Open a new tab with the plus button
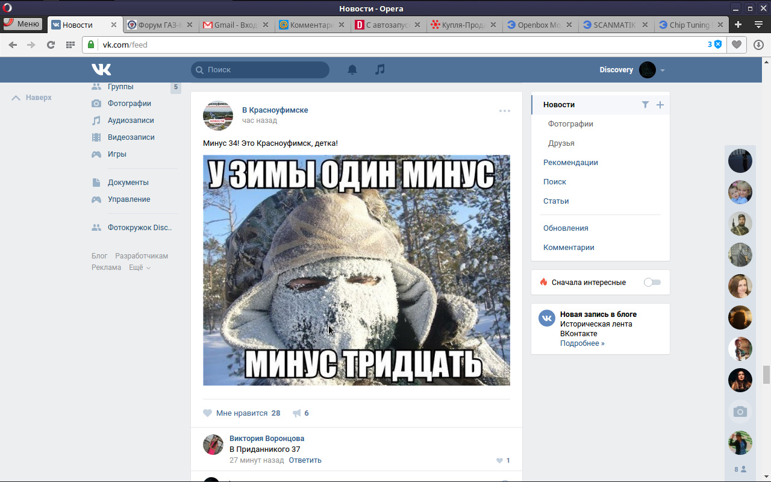Image resolution: width=771 pixels, height=482 pixels. (x=738, y=25)
